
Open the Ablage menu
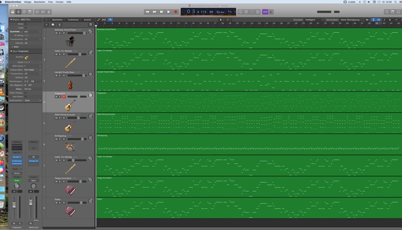click(27, 2)
